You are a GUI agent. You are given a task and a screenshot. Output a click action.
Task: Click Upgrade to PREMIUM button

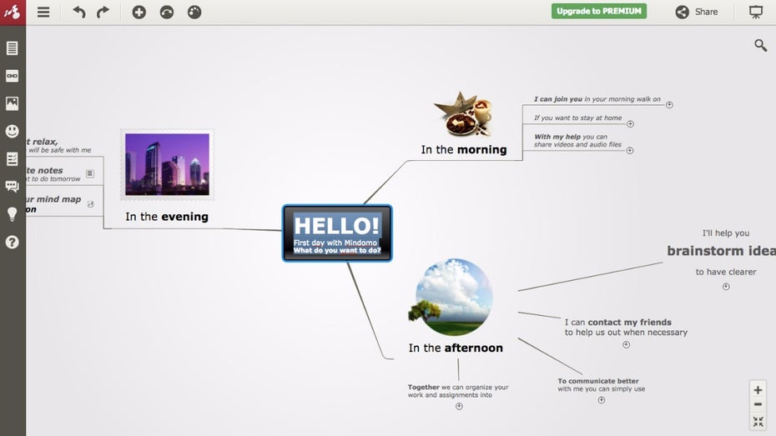click(x=599, y=11)
